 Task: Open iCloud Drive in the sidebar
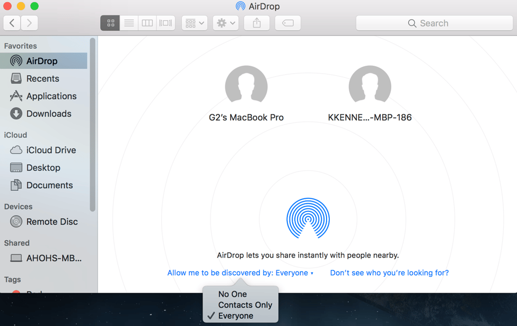[43, 150]
